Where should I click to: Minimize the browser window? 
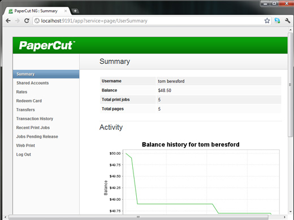[x=266, y=3]
